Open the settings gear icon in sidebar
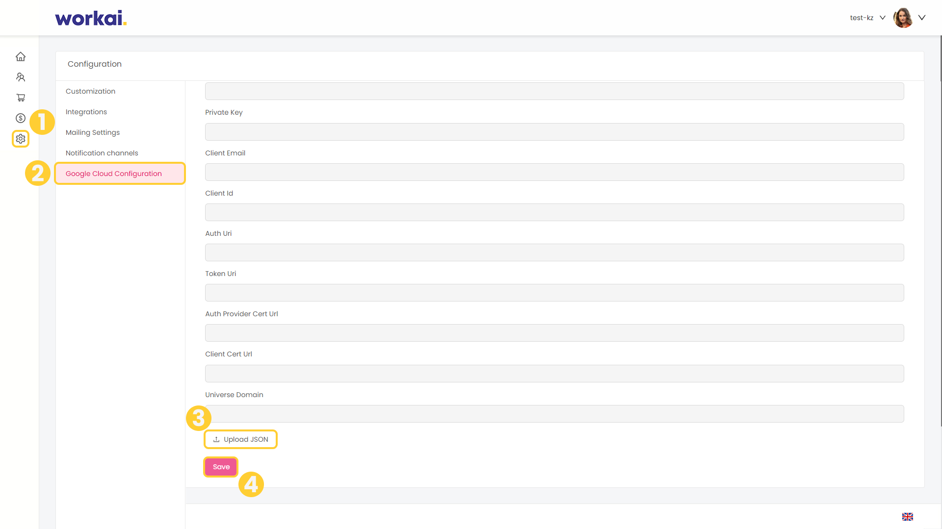This screenshot has width=942, height=529. tap(21, 139)
